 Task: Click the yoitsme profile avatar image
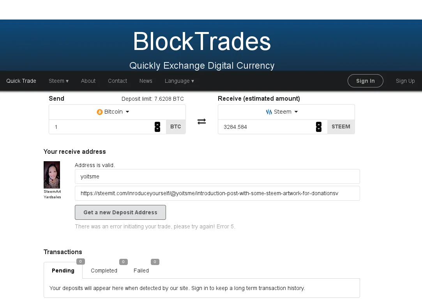52,175
